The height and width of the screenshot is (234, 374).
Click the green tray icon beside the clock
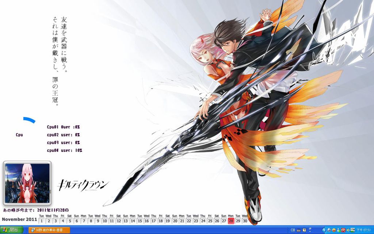tap(352, 230)
